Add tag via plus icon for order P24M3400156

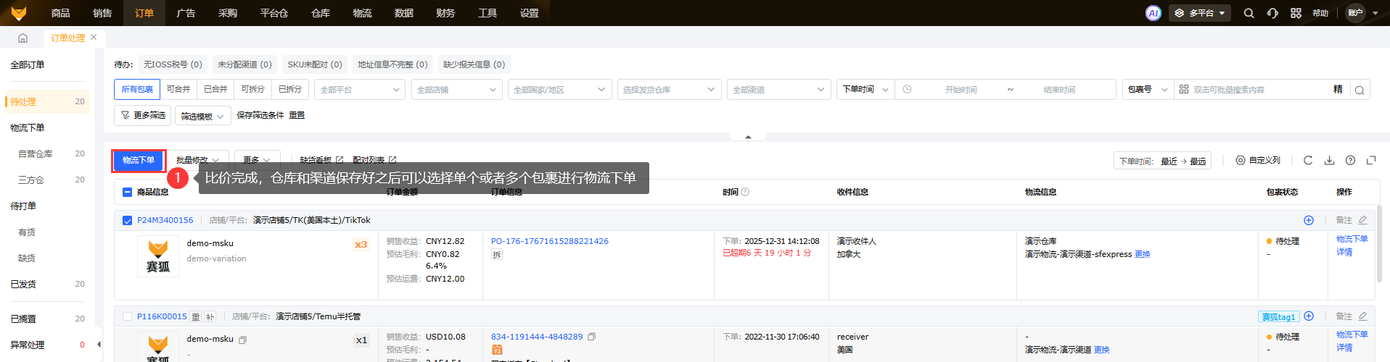point(1309,220)
